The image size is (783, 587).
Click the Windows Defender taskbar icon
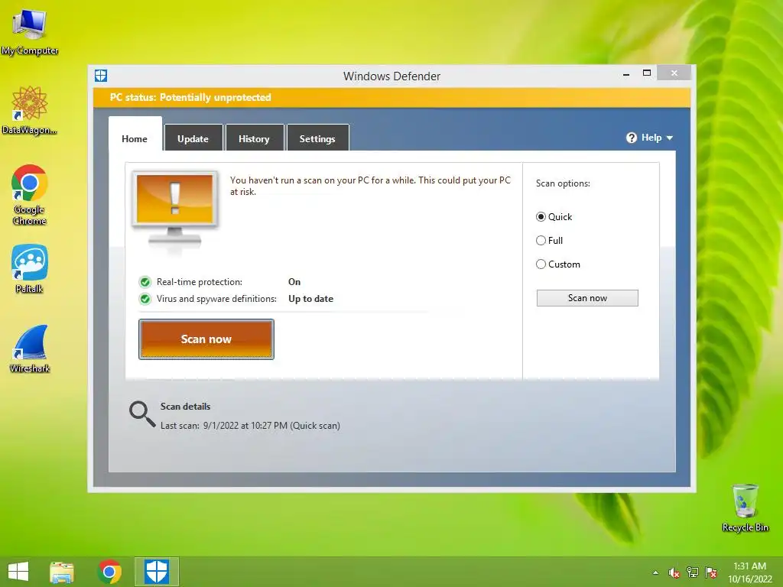tap(156, 572)
